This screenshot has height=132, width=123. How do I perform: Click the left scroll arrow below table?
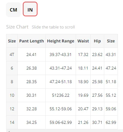coord(9,131)
